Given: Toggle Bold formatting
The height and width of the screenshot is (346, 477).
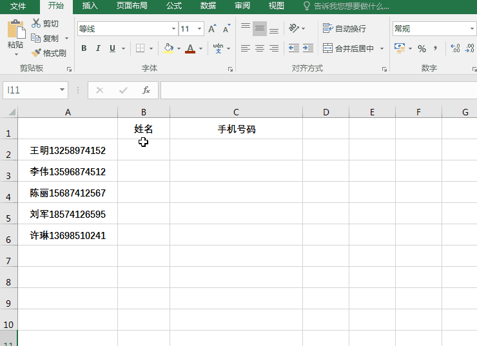Looking at the screenshot, I should click(84, 48).
